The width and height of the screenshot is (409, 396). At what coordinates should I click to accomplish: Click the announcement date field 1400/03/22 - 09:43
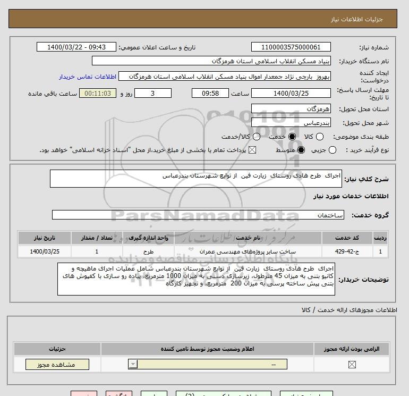pos(76,47)
